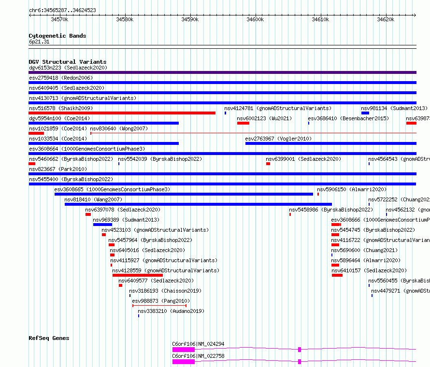
Task: Click nsv981134 (Sudmant2013) blue feature
Action: coord(365,113)
